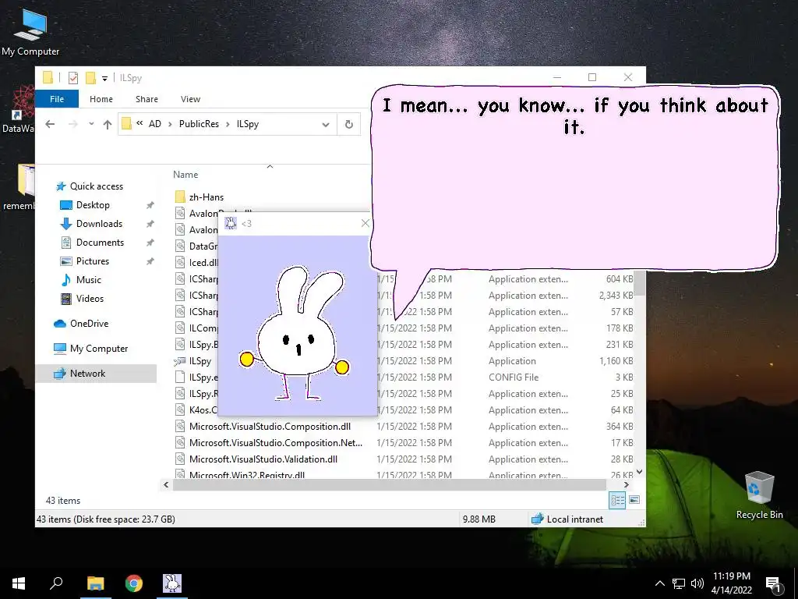Screen dimensions: 798x599
Task: Click the PublicRes breadcrumb segment
Action: (199, 124)
